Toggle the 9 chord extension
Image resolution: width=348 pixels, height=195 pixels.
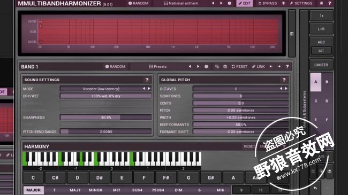pyautogui.click(x=241, y=190)
